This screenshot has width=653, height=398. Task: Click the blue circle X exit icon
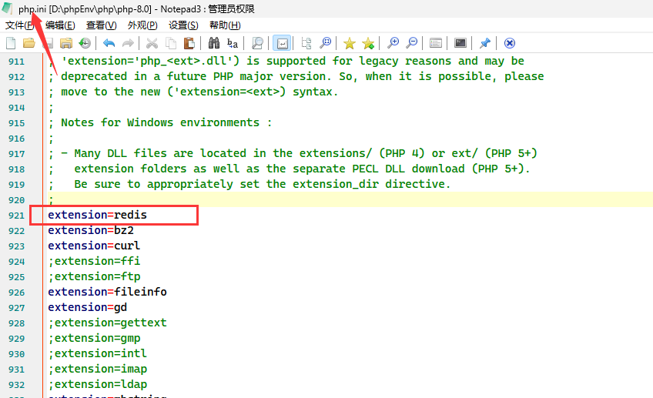509,43
